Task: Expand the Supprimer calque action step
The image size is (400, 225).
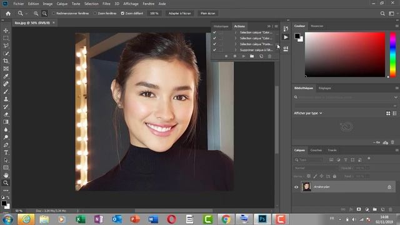Action: coord(236,50)
